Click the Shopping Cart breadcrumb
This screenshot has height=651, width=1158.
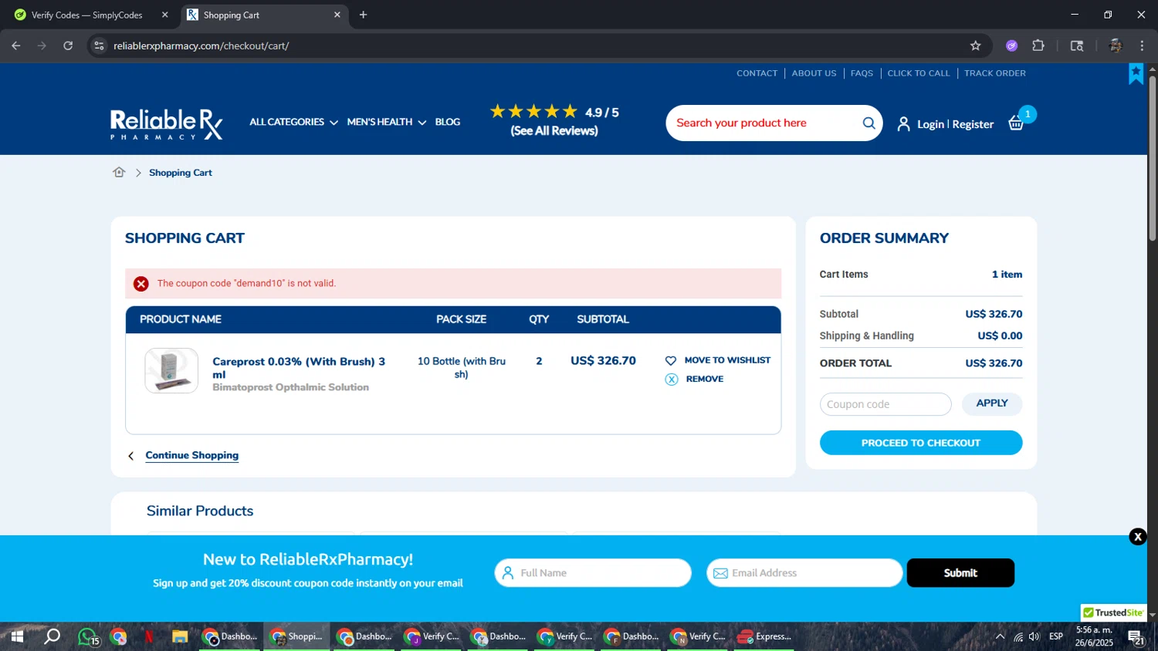181,173
